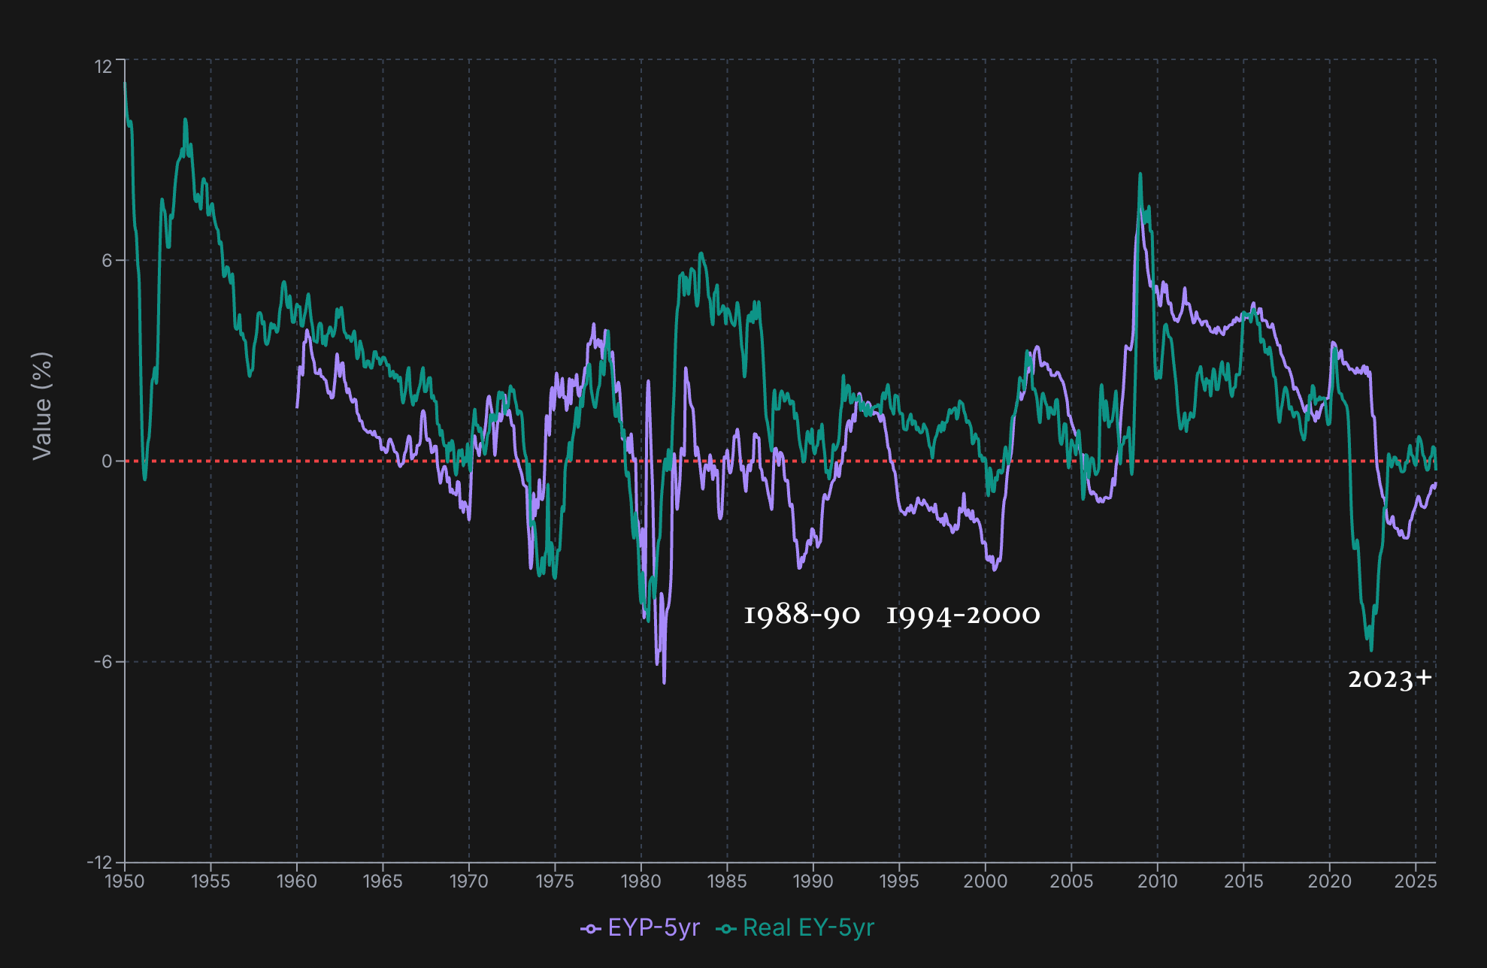Click the 1995 x-axis label

point(899,882)
